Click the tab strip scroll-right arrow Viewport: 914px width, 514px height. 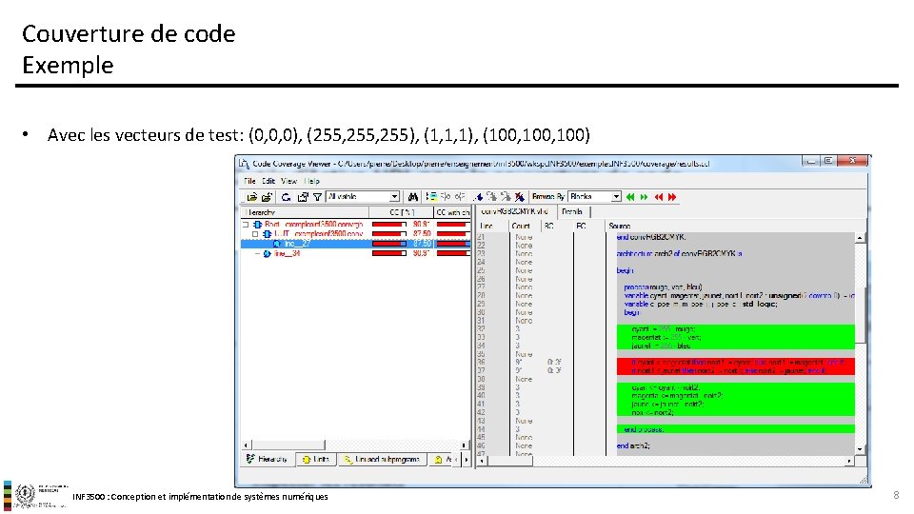click(x=467, y=460)
